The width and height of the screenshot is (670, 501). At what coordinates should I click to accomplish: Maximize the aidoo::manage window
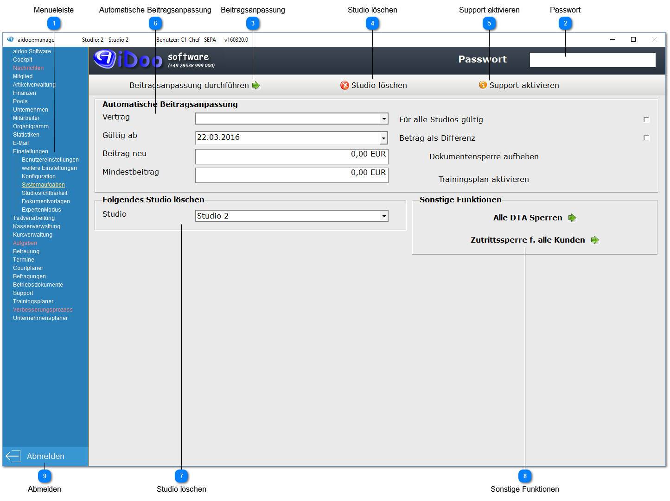point(633,39)
